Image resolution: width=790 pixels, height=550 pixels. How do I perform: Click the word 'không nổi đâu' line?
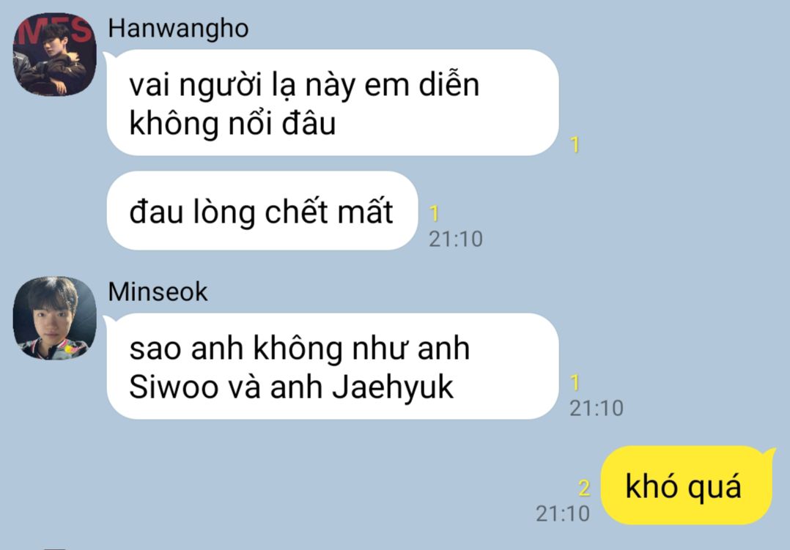[x=232, y=123]
